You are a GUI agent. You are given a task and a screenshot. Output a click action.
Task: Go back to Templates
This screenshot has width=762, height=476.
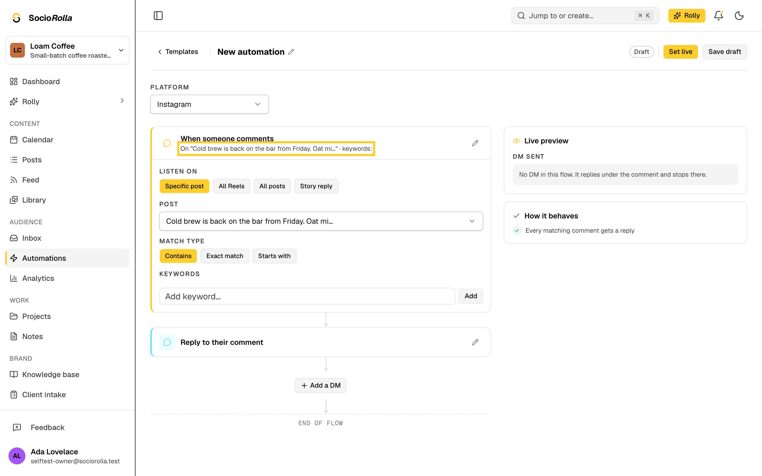(x=178, y=52)
